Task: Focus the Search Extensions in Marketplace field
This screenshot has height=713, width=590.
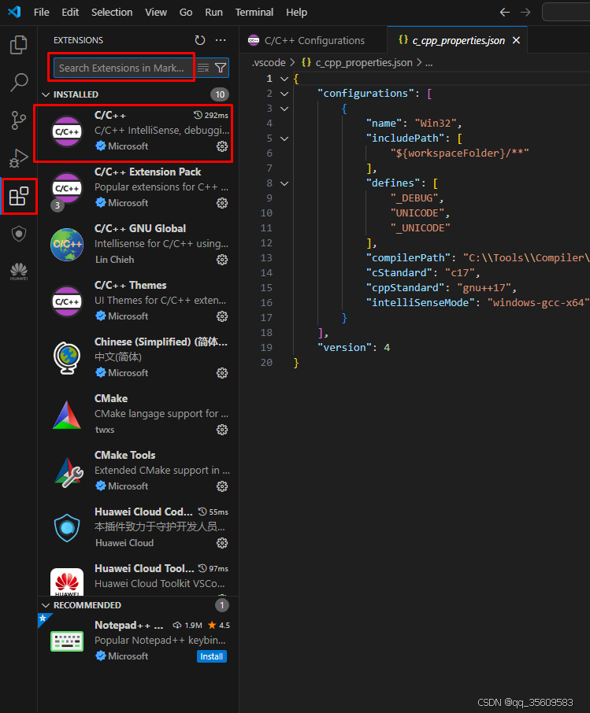Action: pyautogui.click(x=123, y=68)
